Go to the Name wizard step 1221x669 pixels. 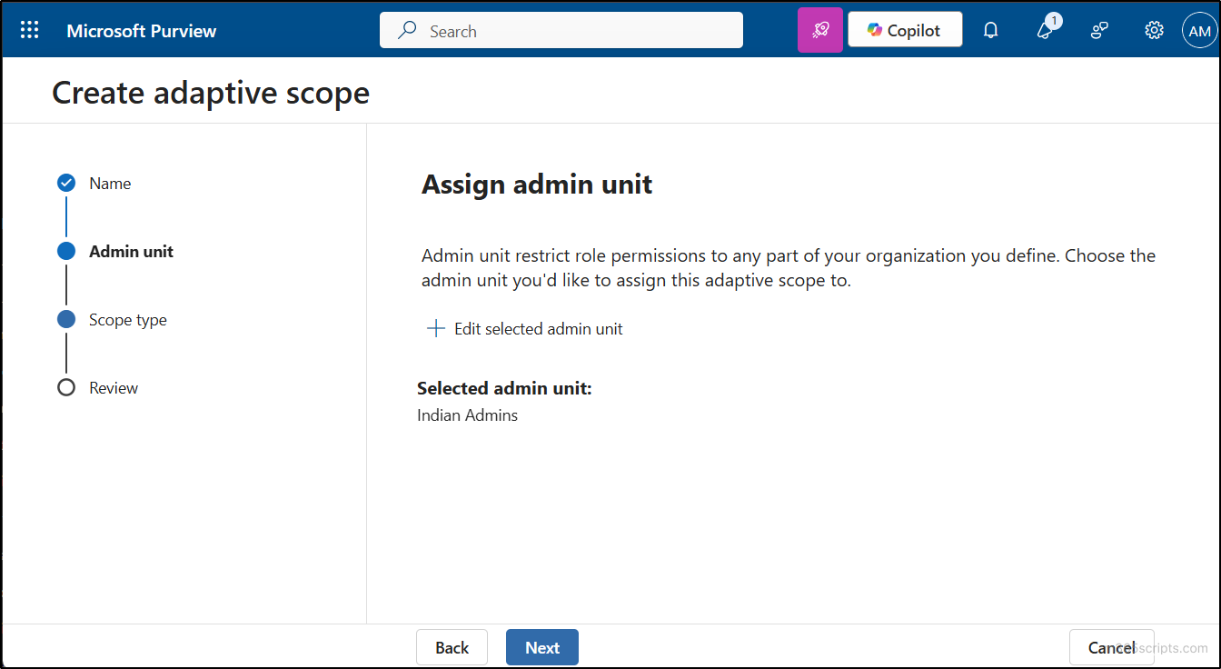coord(110,184)
